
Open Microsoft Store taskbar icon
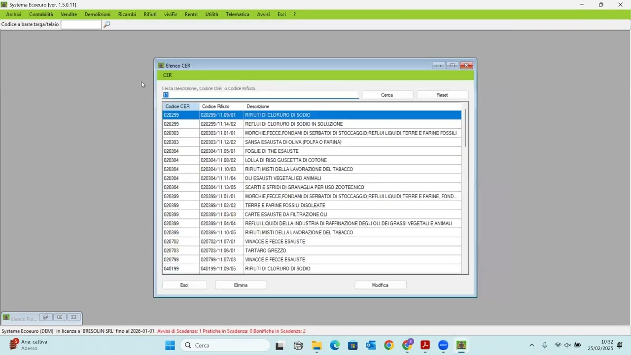pos(353,345)
